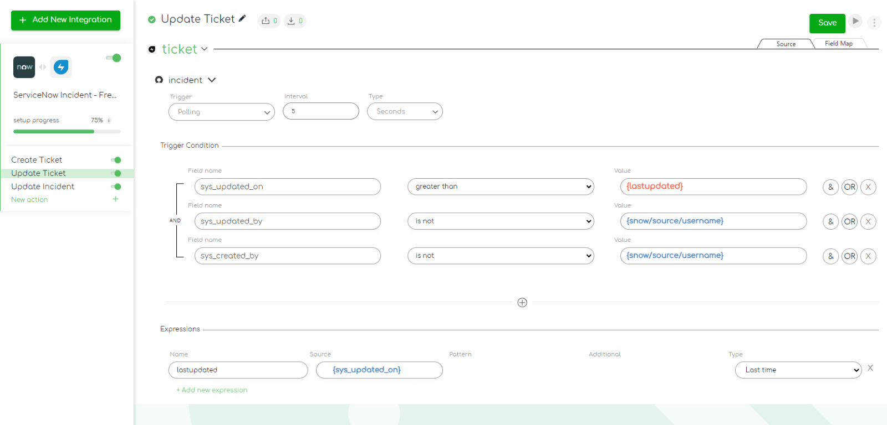Click setup progress info icon
The height and width of the screenshot is (425, 887).
point(109,120)
